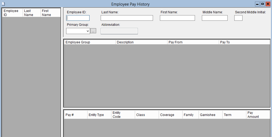Viewport: 272px width, 137px height.
Task: Click the Pay To column header
Action: 244,42
